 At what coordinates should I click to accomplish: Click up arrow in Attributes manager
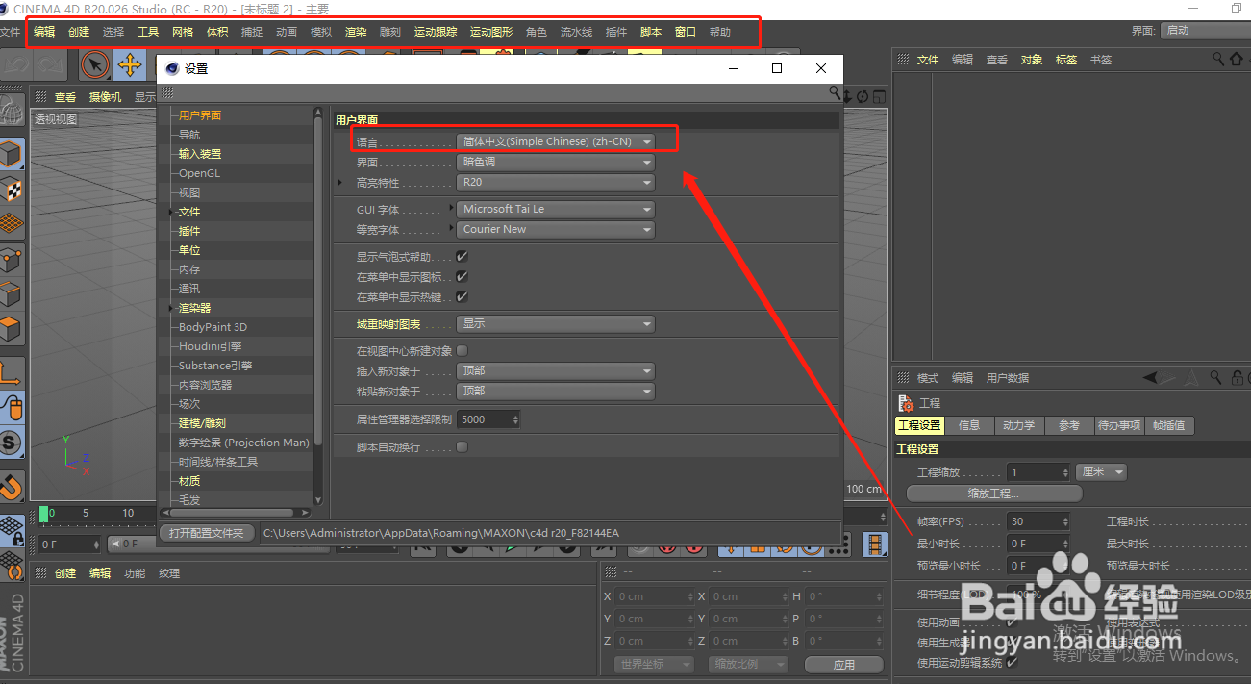1190,378
